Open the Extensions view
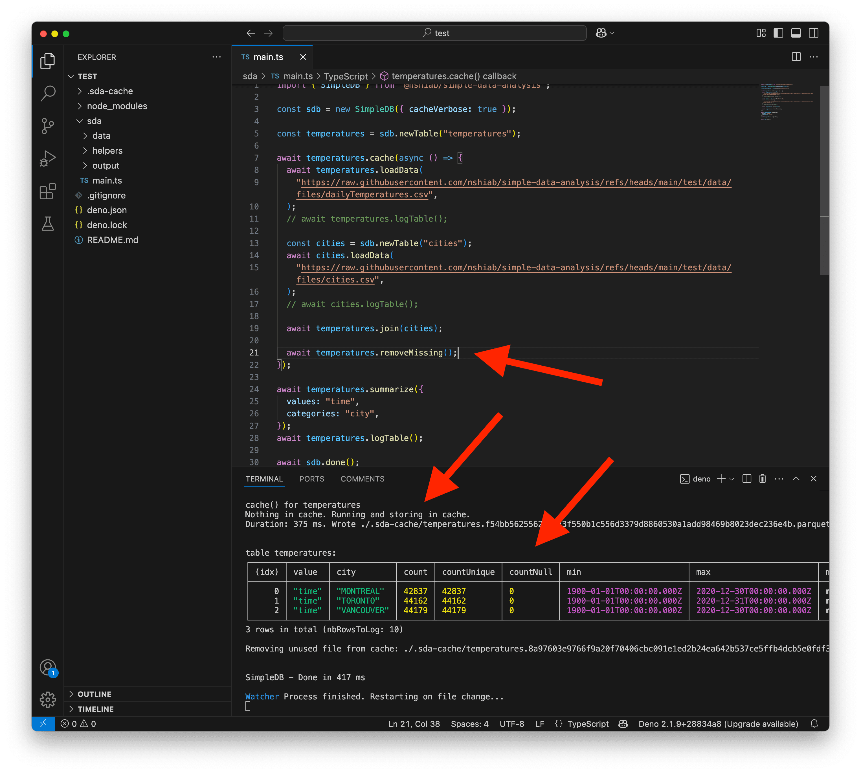Image resolution: width=861 pixels, height=773 pixels. point(48,191)
